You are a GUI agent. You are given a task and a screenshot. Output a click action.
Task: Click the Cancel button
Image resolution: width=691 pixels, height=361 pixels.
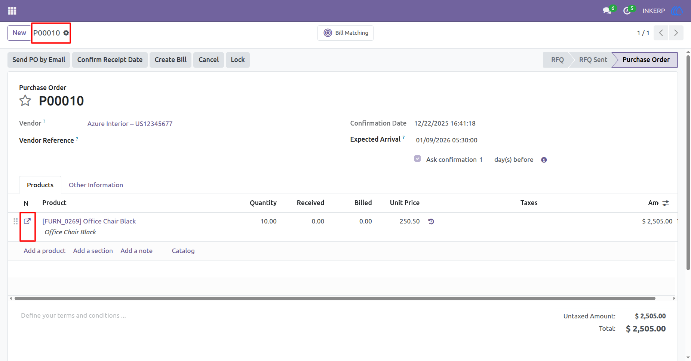pyautogui.click(x=209, y=60)
